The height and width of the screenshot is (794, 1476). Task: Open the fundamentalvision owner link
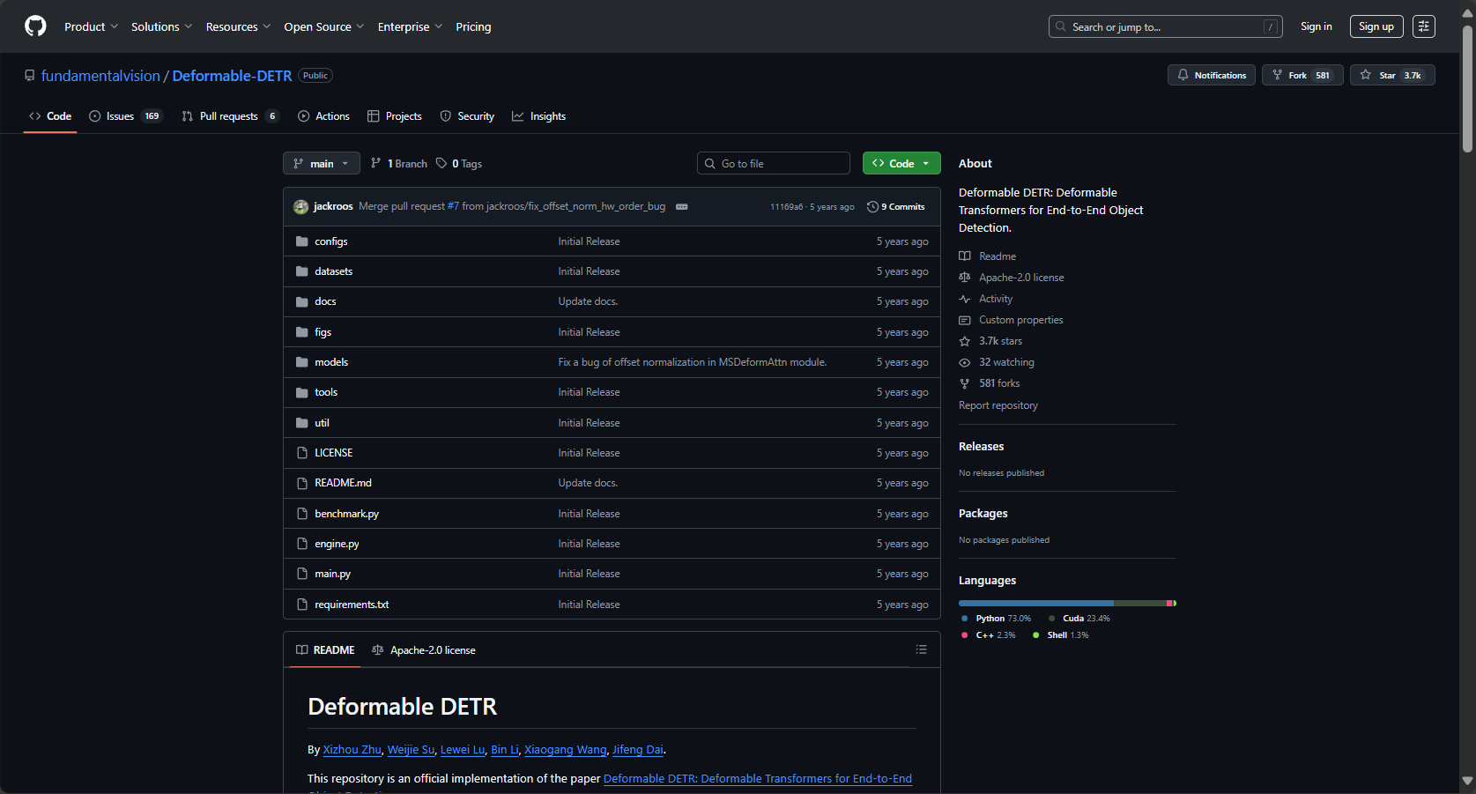point(100,76)
